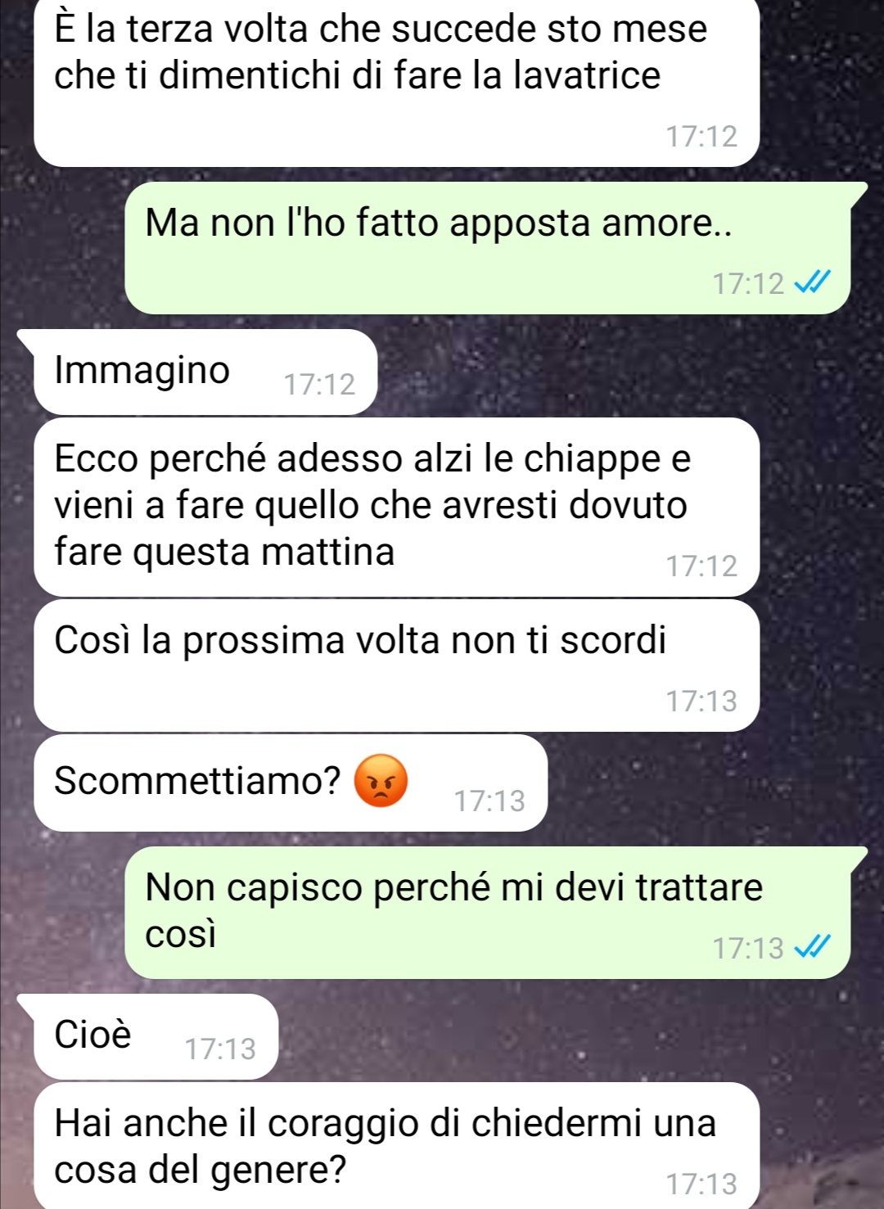Tap the 17:13 timestamp next to angry emoji
The image size is (884, 1209).
click(x=489, y=801)
